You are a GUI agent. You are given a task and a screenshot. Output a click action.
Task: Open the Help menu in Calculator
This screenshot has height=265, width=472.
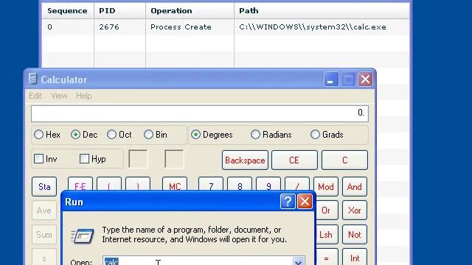coord(83,96)
